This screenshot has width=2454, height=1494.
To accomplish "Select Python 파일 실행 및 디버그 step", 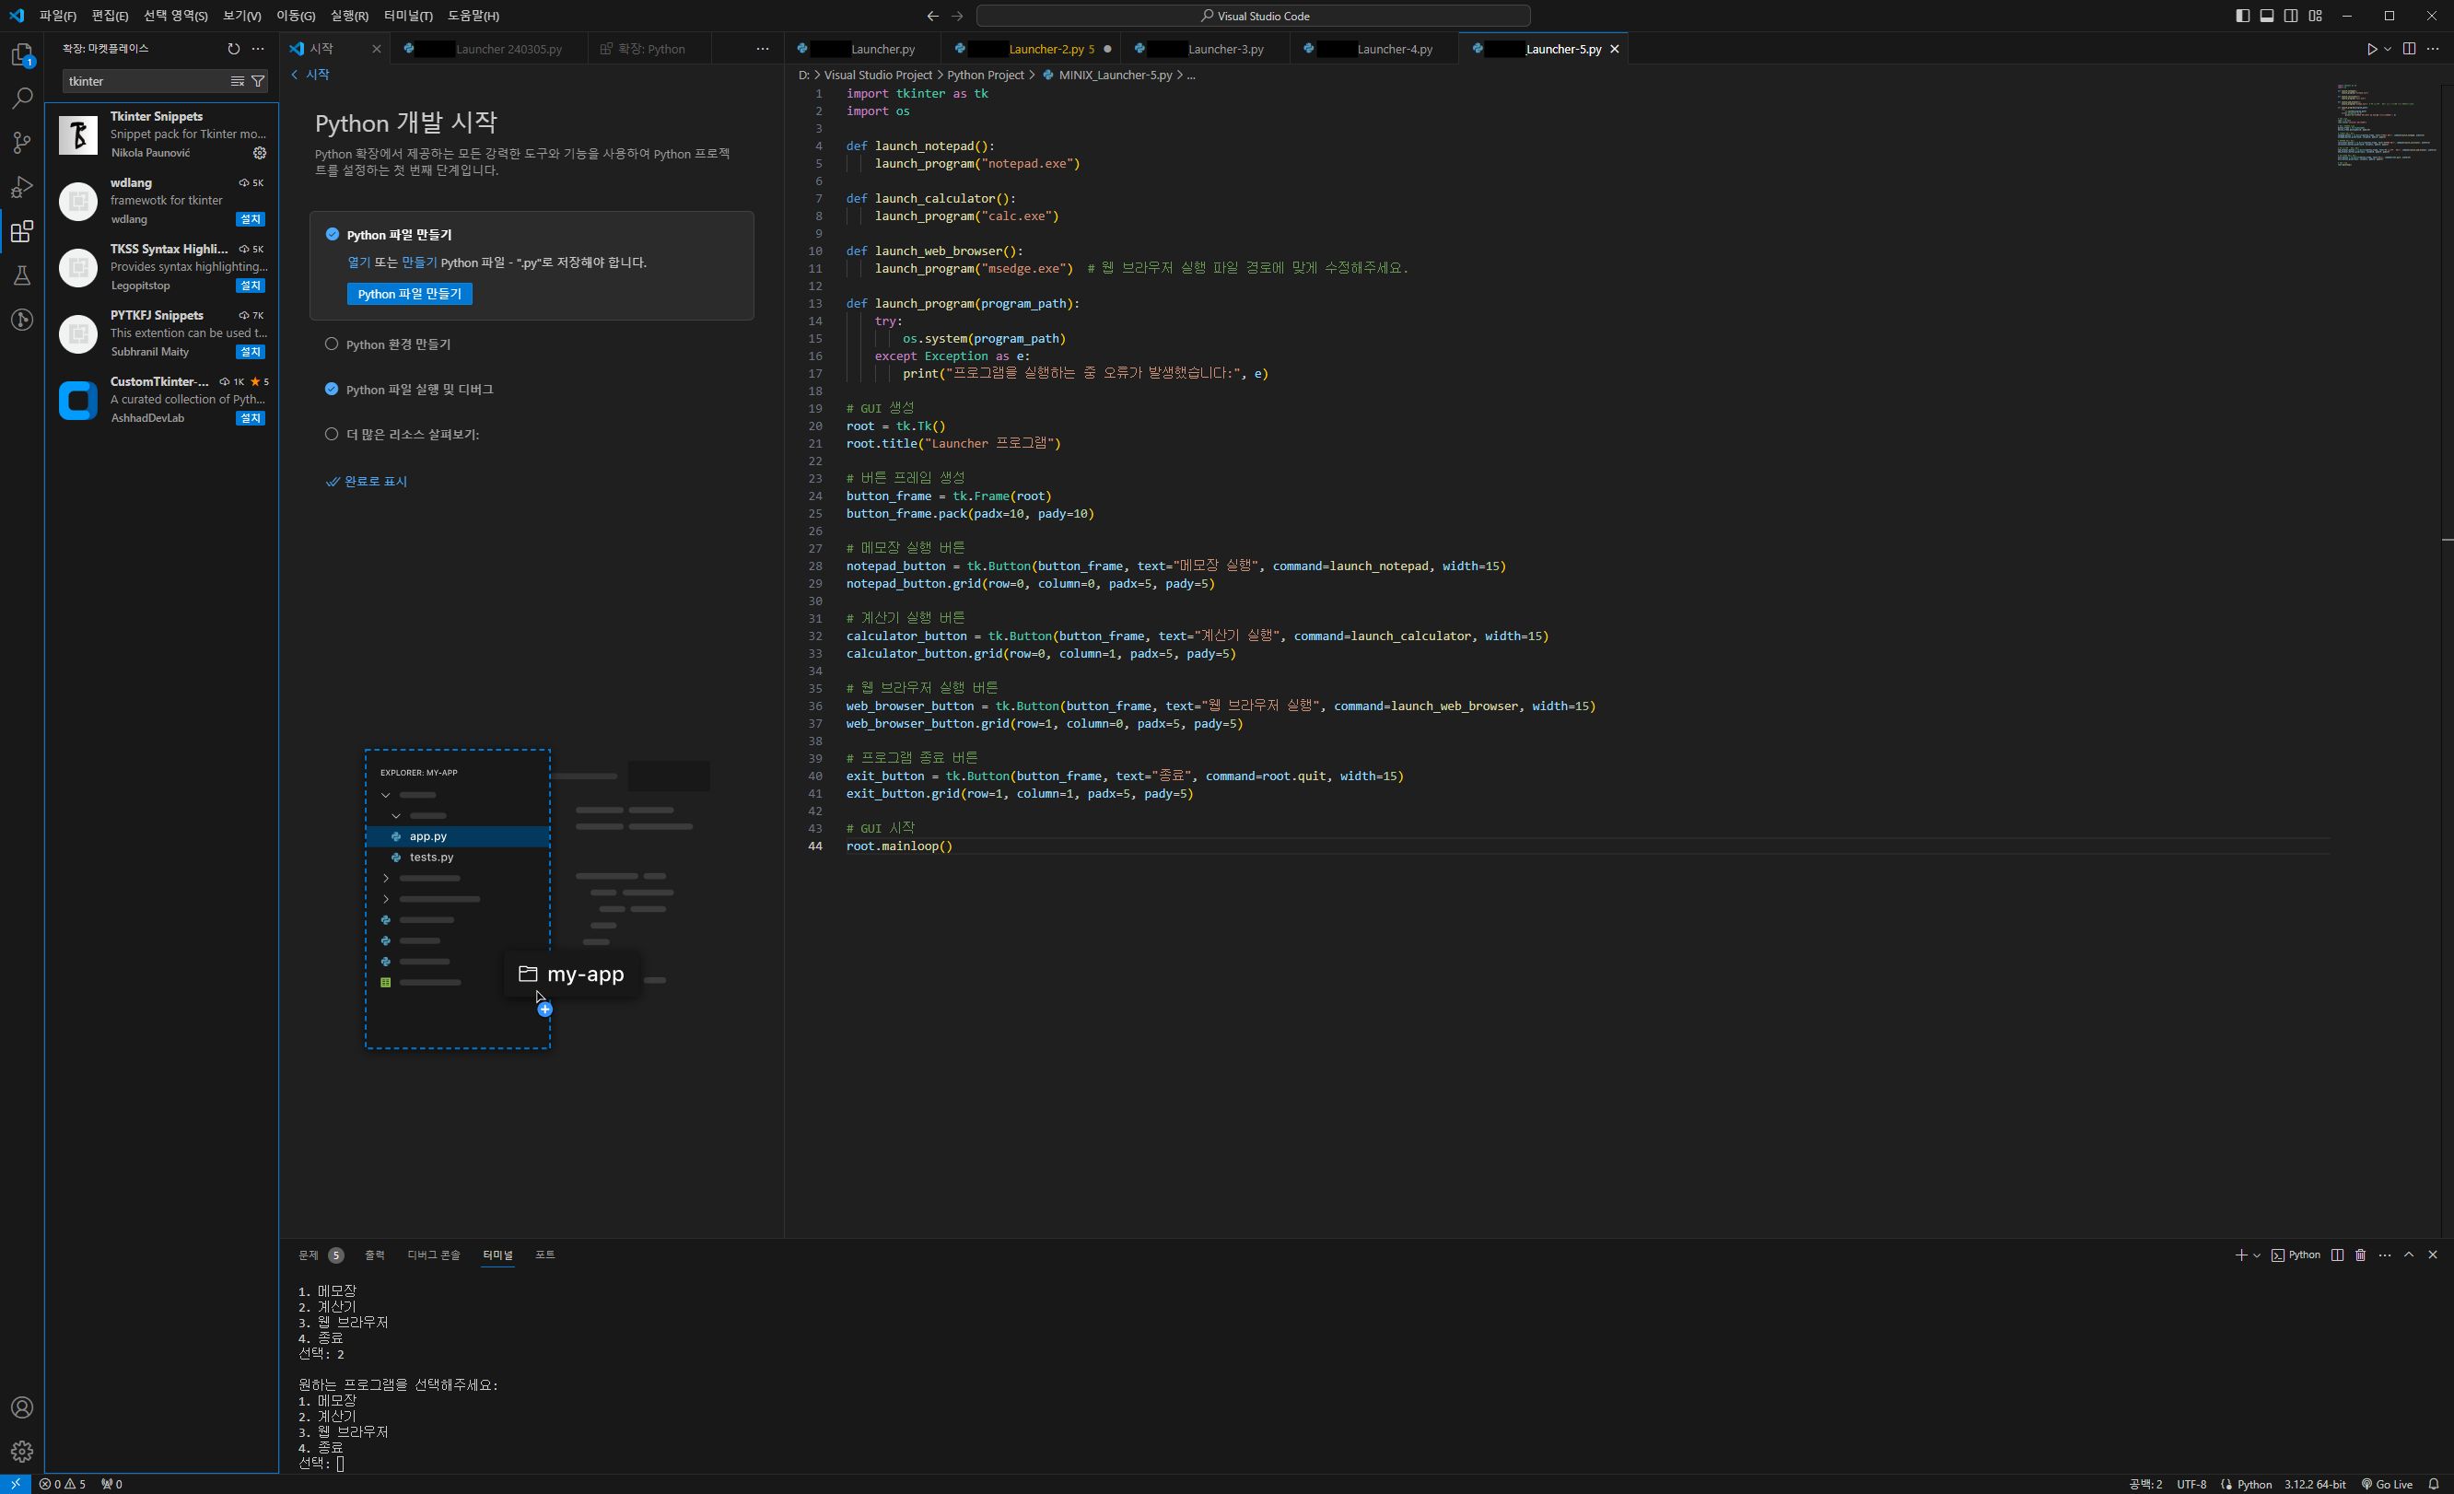I will click(419, 390).
